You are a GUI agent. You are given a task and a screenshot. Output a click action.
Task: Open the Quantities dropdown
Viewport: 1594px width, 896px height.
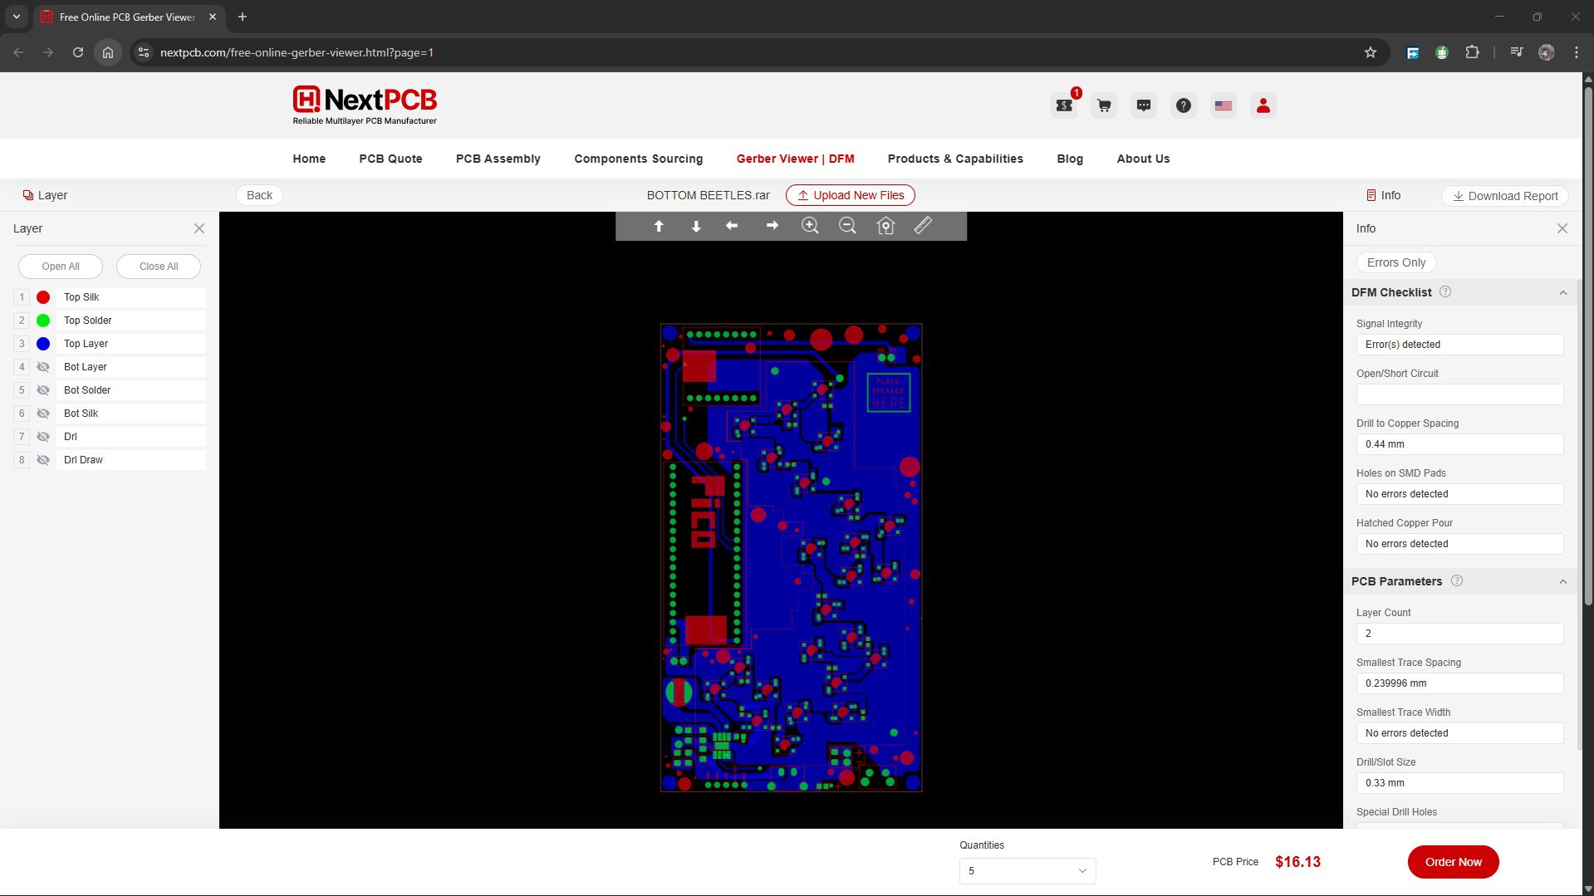point(1028,871)
